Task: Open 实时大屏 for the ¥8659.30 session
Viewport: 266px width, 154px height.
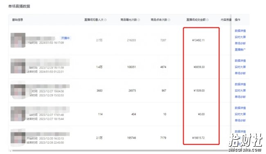Action: (x=240, y=67)
